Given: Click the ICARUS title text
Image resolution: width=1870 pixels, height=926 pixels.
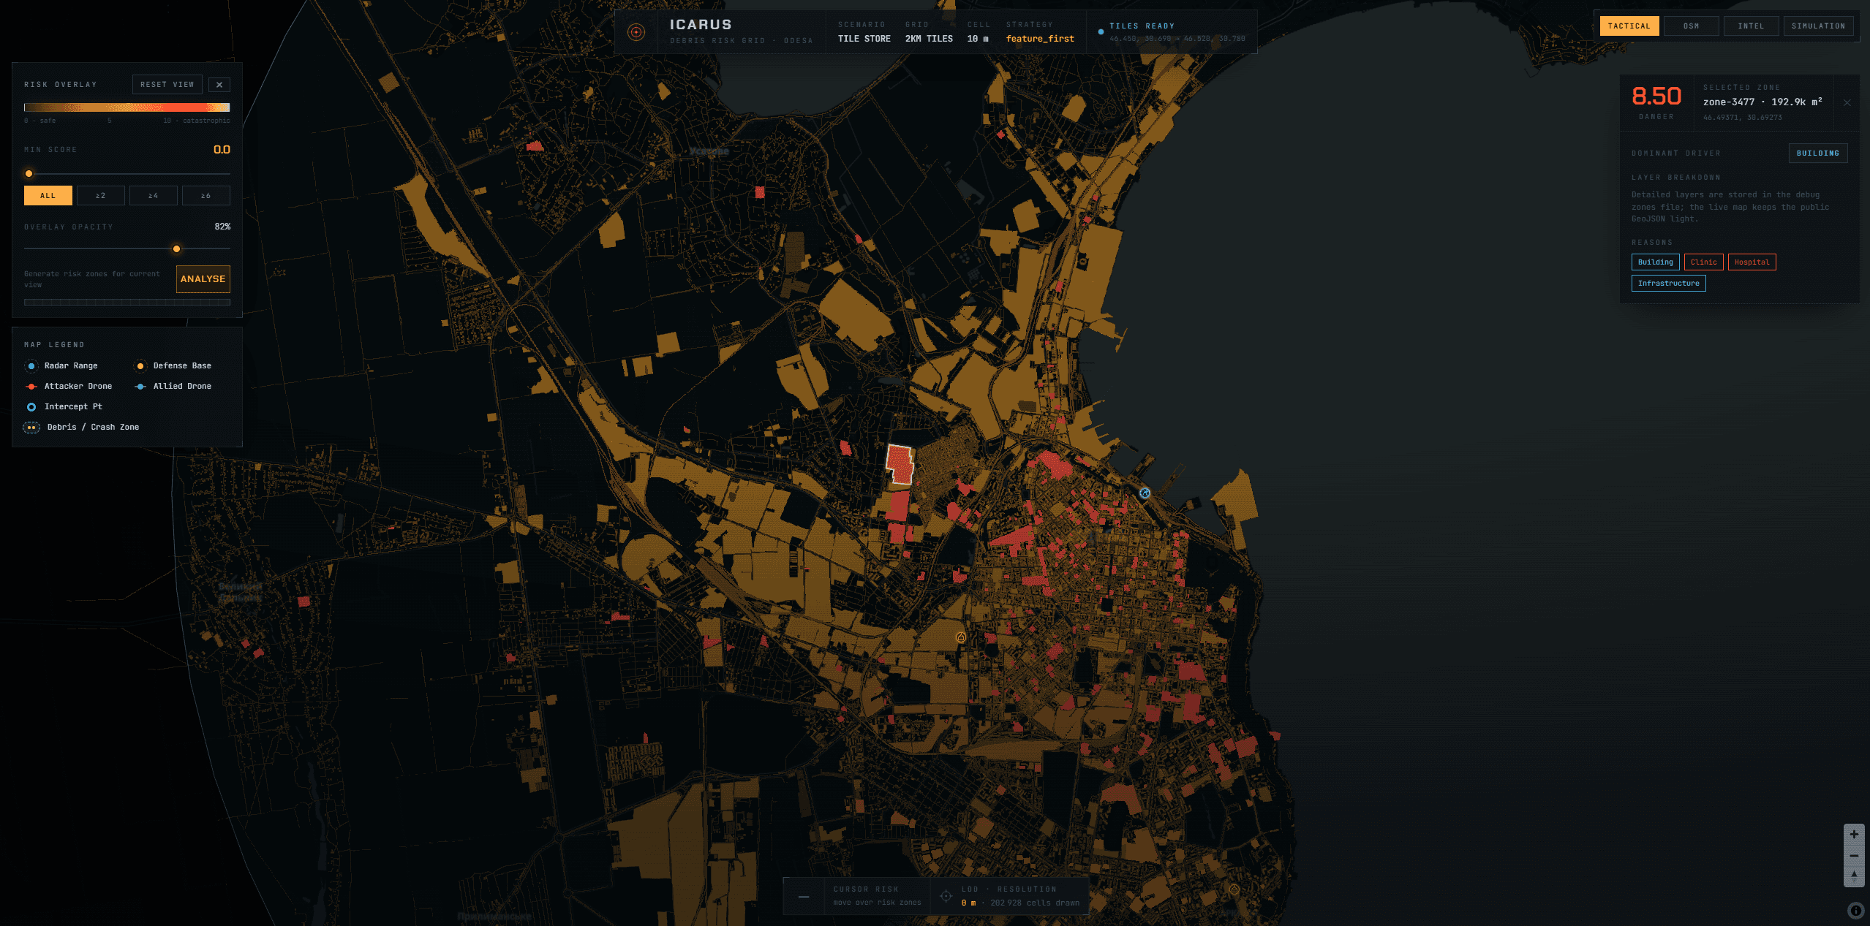Looking at the screenshot, I should (701, 25).
